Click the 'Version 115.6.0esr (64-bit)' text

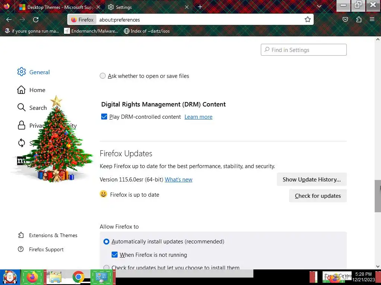(x=131, y=180)
